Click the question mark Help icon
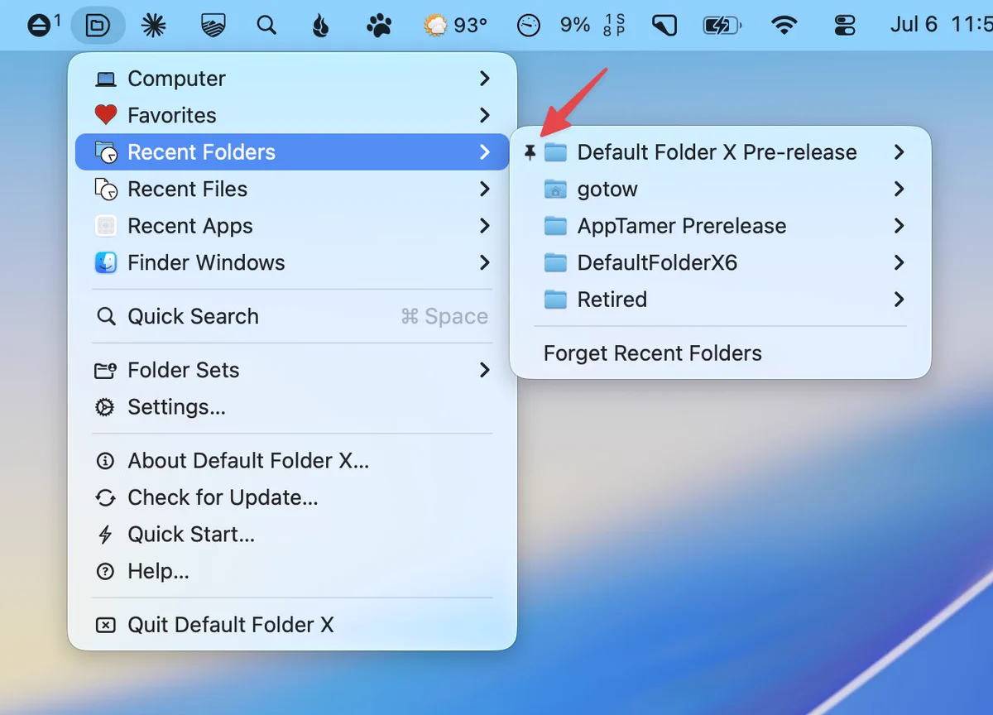The height and width of the screenshot is (715, 993). [x=105, y=571]
